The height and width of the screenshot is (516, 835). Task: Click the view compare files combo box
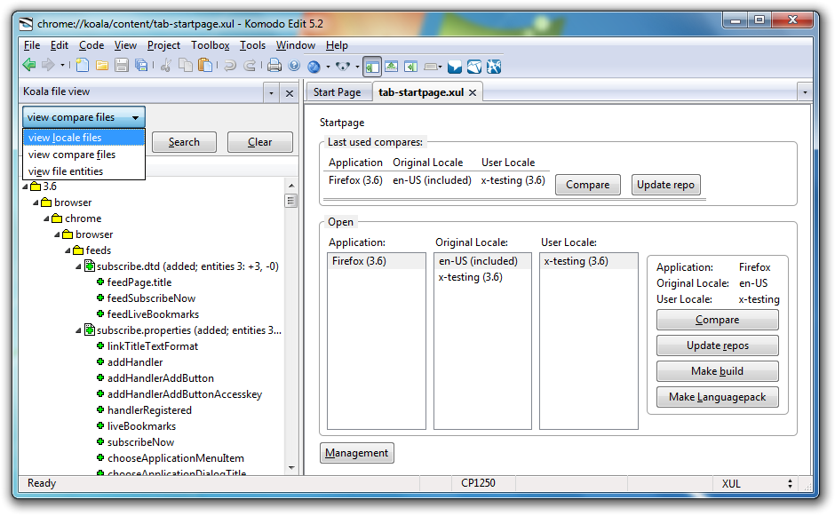(83, 117)
